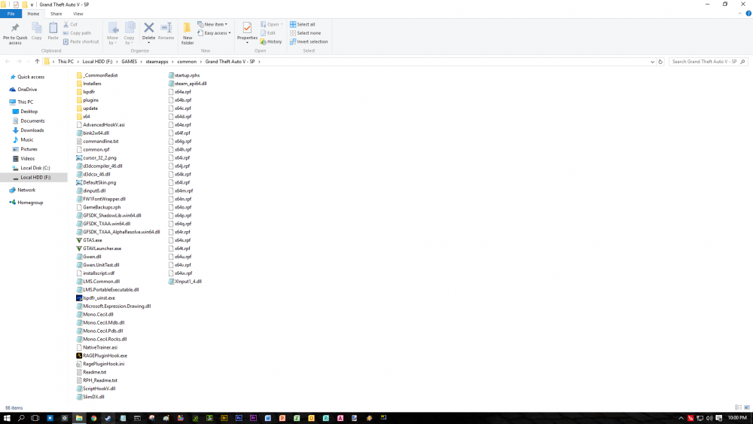Screen dimensions: 753x424
Task: Switch to details view layout icon
Action: (x=738, y=407)
